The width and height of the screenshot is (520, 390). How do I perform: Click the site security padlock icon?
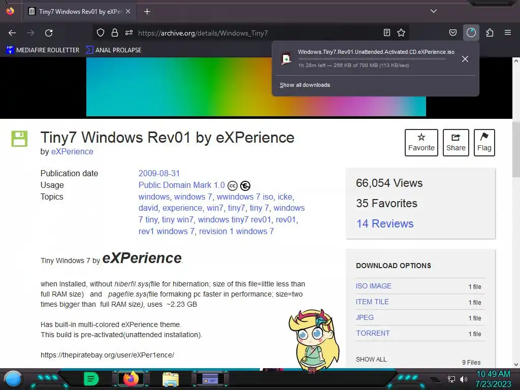[x=115, y=32]
